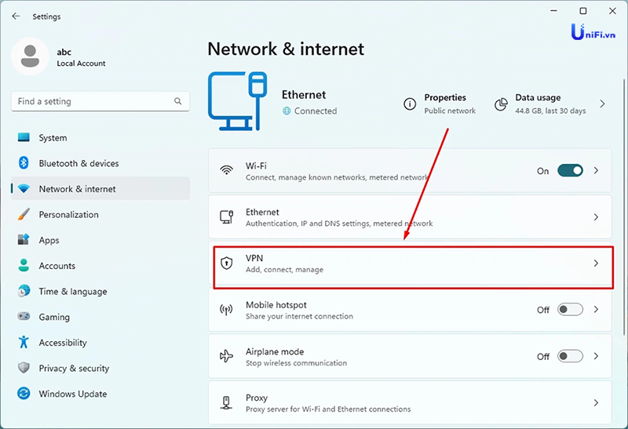Switch on the Airplane mode toggle
The image size is (628, 429).
coord(570,356)
